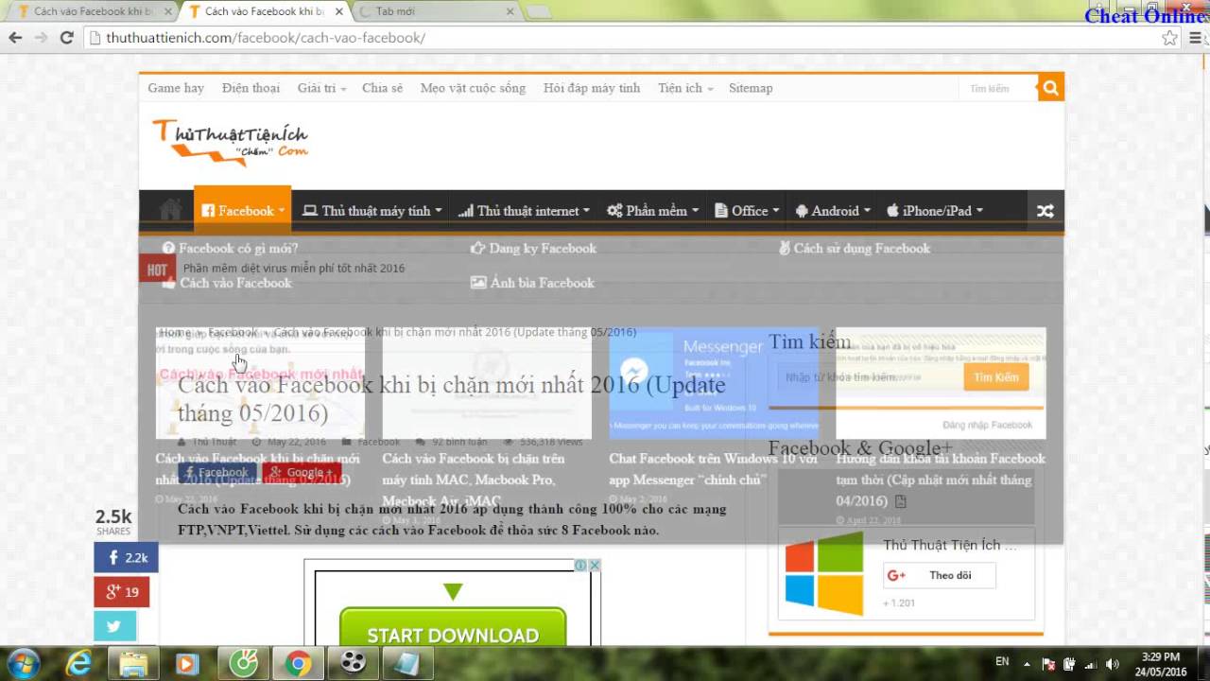Expand the Thủ thuật internet menu

pos(524,210)
